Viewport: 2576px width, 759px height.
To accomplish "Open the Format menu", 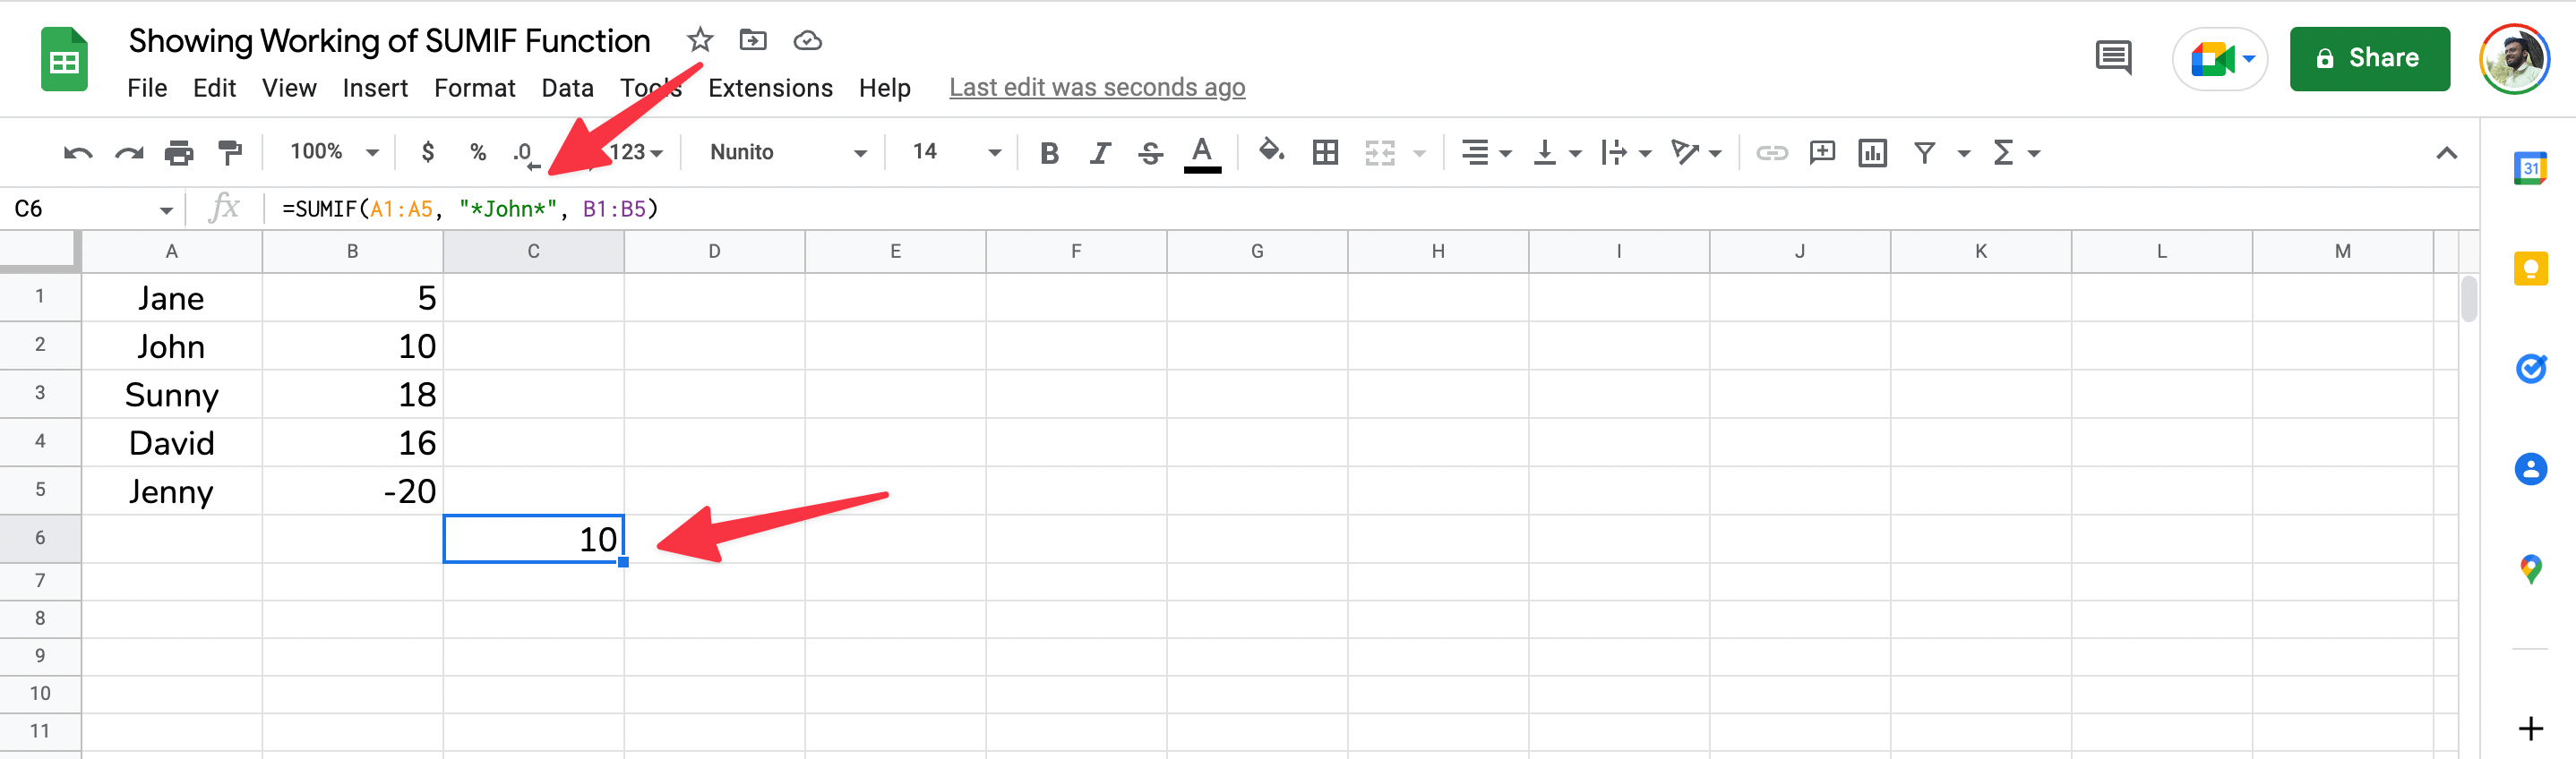I will tap(475, 88).
